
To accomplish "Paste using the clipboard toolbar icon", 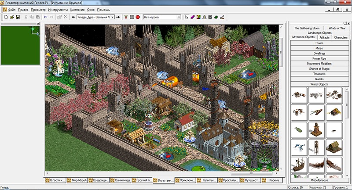I will tap(38, 17).
